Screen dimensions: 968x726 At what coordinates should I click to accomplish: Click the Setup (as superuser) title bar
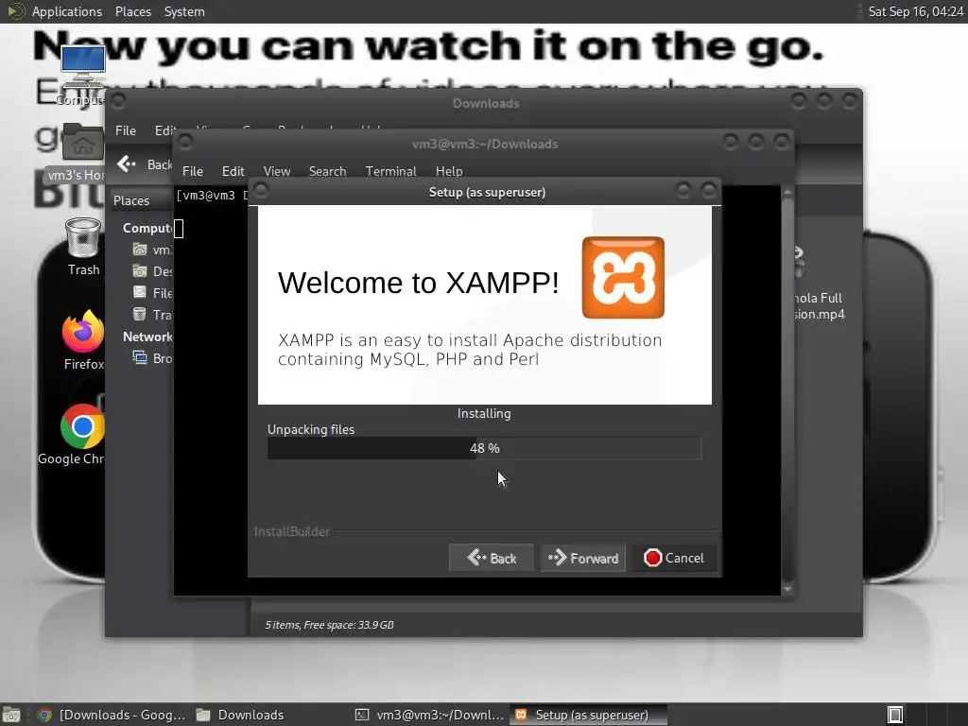[487, 192]
